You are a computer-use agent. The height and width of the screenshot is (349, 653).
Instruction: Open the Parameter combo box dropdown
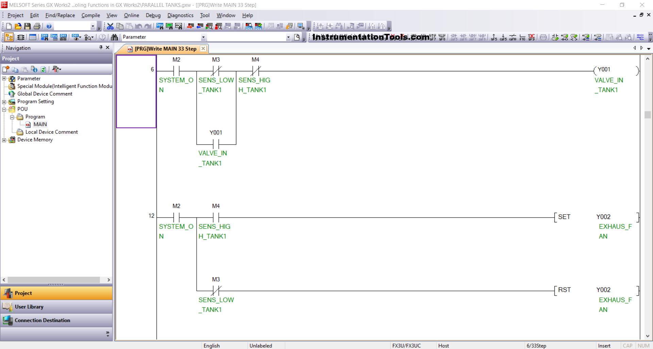[203, 37]
